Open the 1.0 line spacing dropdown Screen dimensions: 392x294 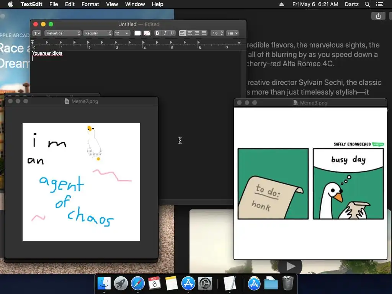(217, 33)
